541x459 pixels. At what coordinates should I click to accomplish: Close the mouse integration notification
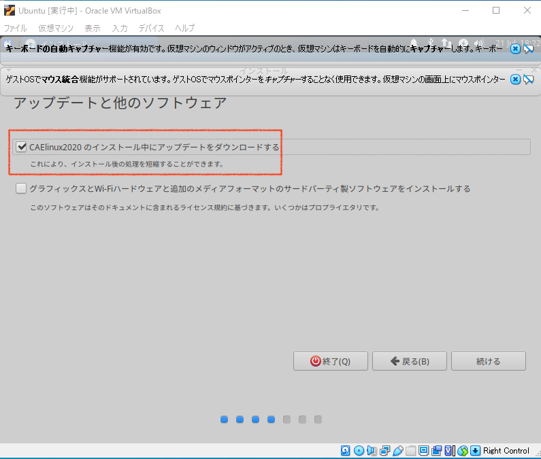tap(515, 80)
